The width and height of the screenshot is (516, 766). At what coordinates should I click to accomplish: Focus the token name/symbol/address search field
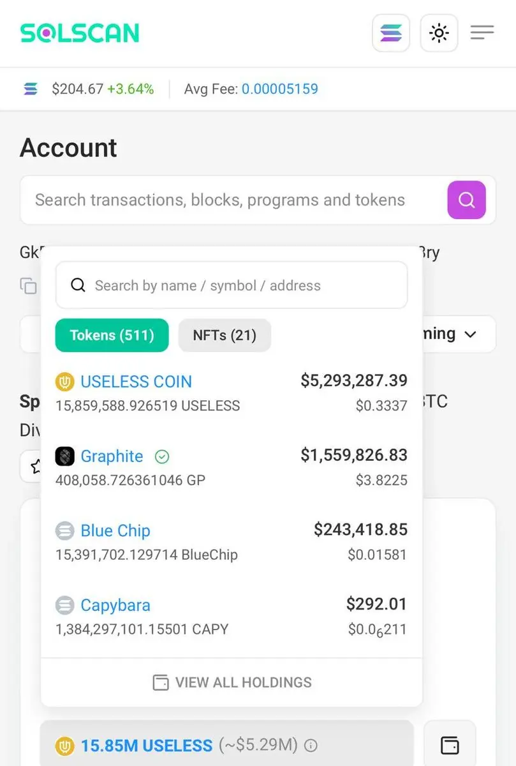(232, 285)
